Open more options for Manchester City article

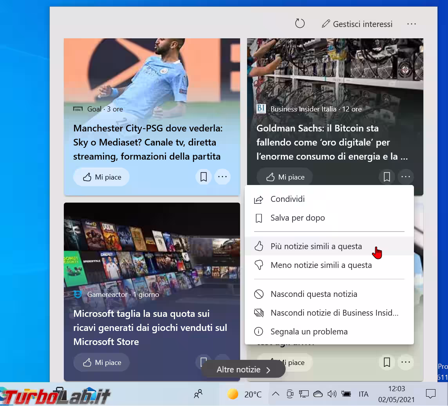coord(222,177)
